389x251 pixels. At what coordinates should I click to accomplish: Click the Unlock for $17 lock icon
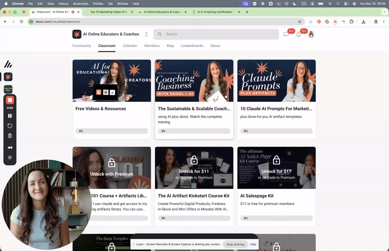(277, 160)
